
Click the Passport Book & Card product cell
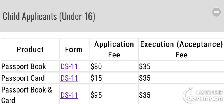30,94
